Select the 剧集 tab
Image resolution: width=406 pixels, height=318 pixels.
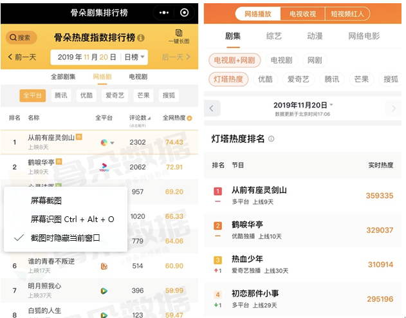coord(233,36)
